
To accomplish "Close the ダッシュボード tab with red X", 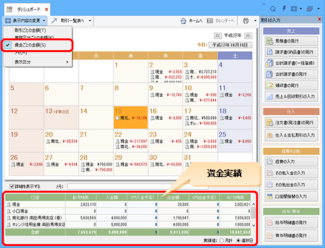I will [46, 9].
